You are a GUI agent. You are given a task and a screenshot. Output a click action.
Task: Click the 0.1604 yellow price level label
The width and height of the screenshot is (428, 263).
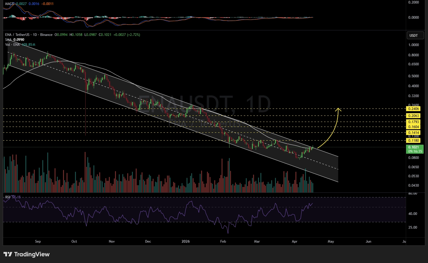click(x=413, y=127)
